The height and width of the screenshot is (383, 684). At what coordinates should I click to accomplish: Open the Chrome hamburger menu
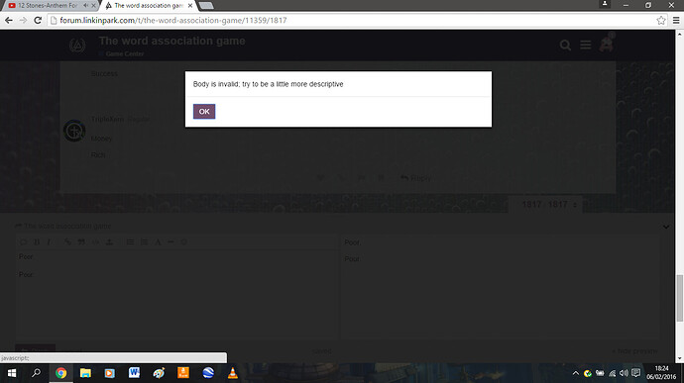[x=676, y=20]
